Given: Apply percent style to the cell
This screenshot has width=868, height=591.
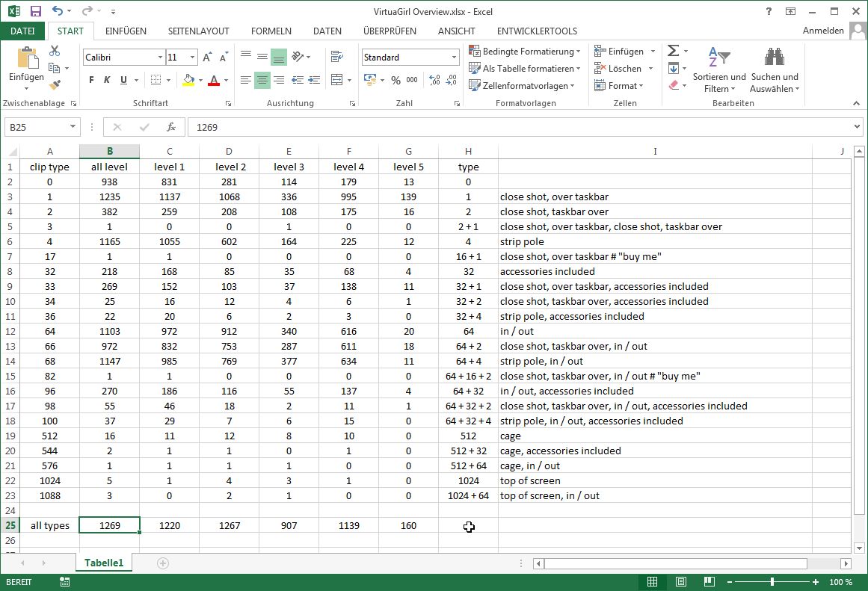Looking at the screenshot, I should point(395,80).
